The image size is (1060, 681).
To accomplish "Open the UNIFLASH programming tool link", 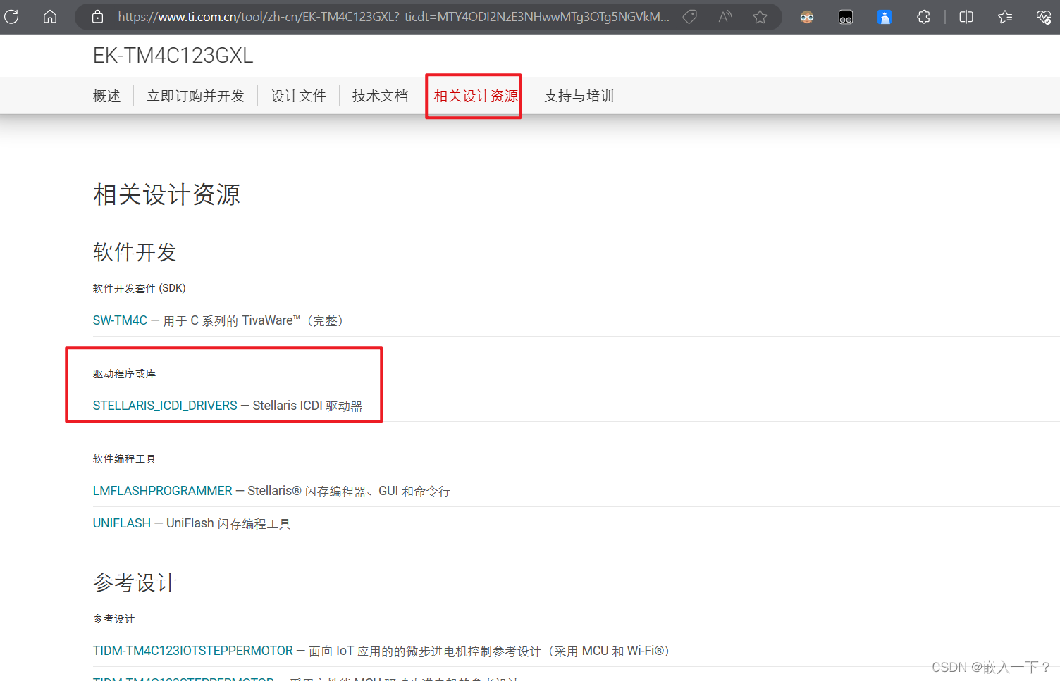I will tap(121, 523).
